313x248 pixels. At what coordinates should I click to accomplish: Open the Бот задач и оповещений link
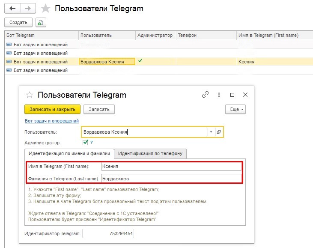(x=51, y=121)
